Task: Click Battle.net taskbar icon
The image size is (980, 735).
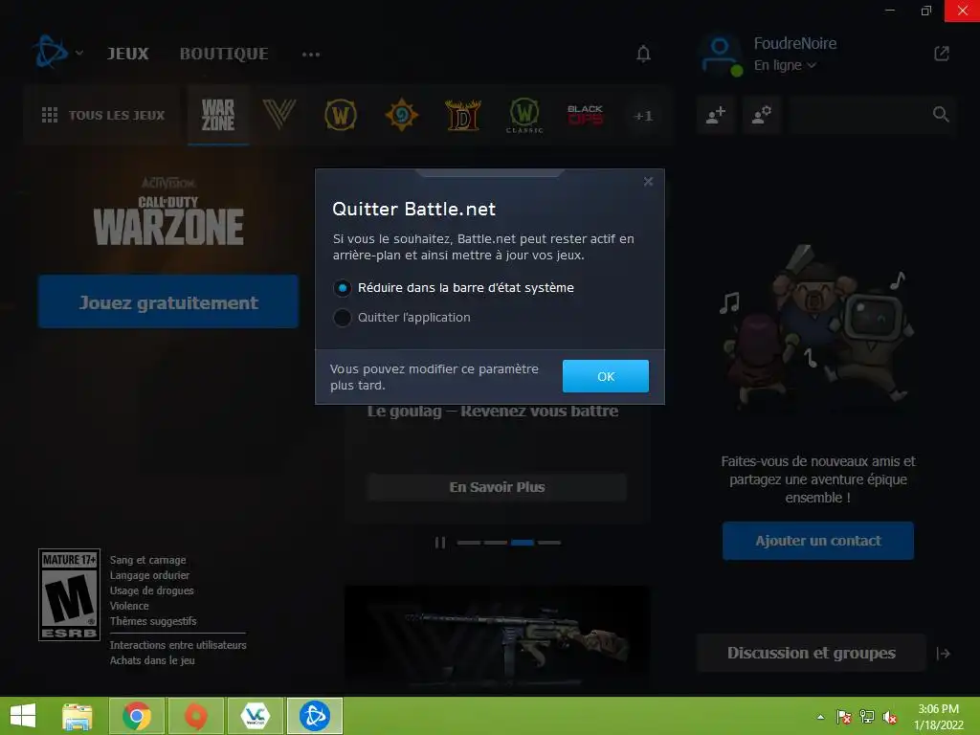Action: pos(314,716)
